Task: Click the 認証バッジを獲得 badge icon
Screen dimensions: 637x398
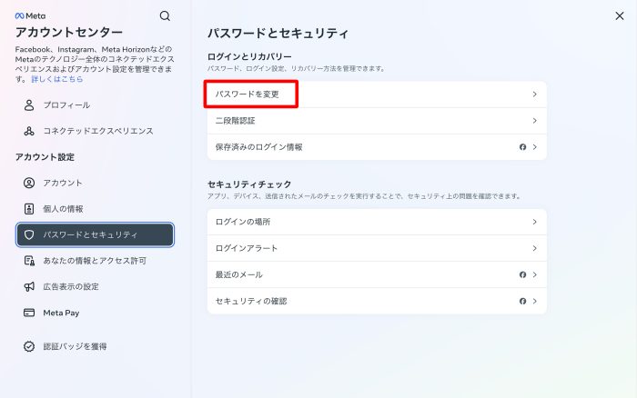Action: 29,346
